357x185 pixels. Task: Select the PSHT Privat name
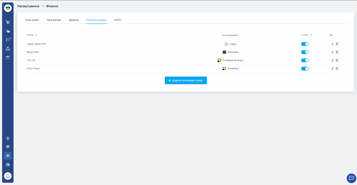point(33,69)
